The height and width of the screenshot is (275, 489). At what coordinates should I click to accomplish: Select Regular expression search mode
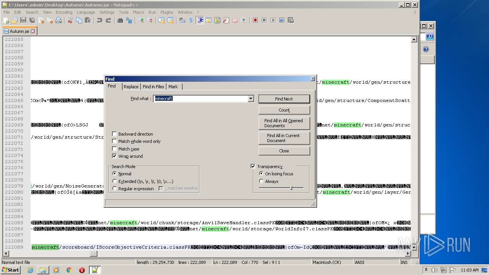click(x=115, y=189)
